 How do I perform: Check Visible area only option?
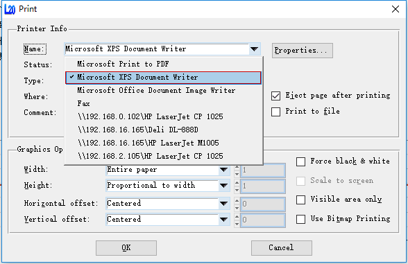[x=301, y=200]
